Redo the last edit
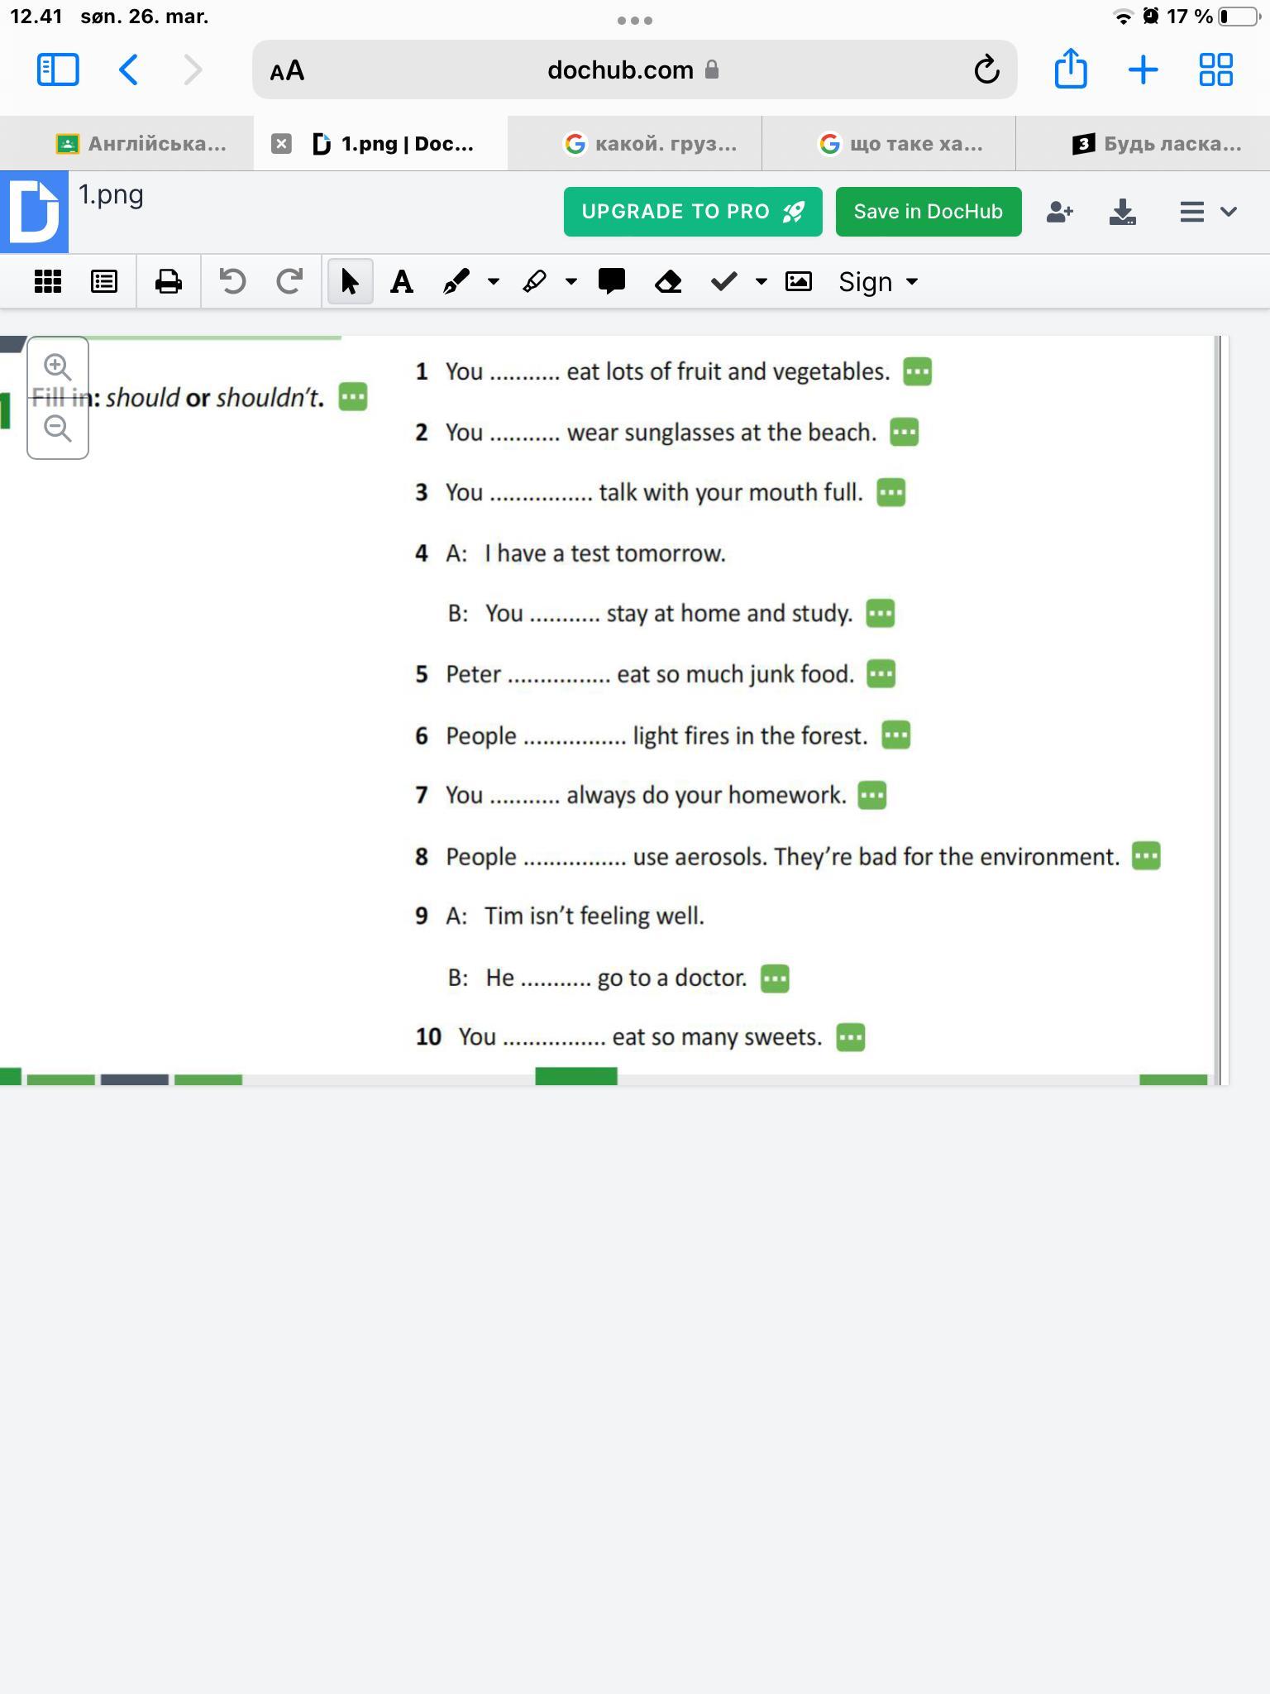1270x1694 pixels. pos(289,282)
